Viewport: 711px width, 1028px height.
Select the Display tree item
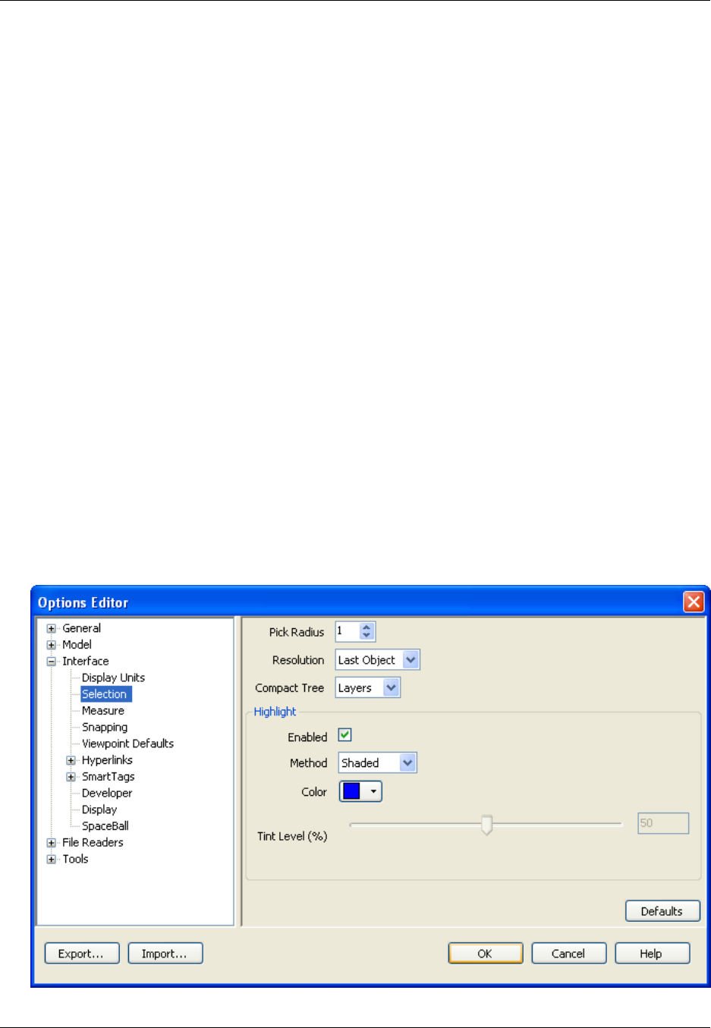[x=99, y=810]
